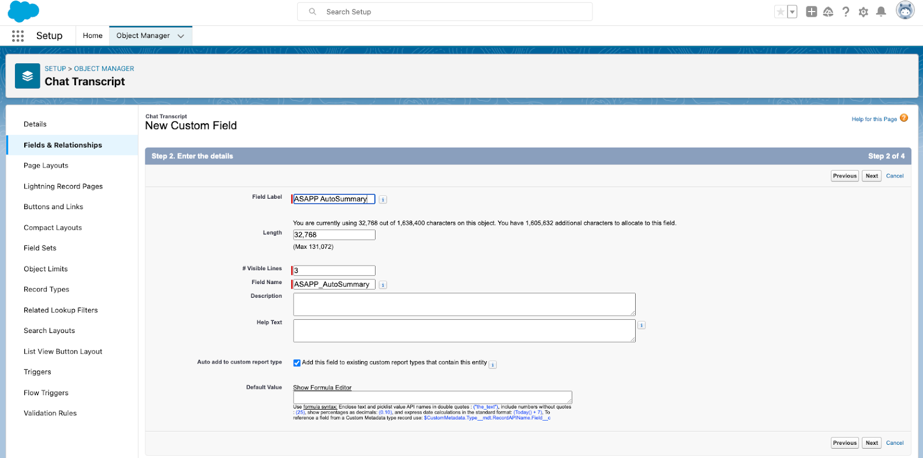Open List View Button Layout
923x458 pixels.
[x=63, y=351]
